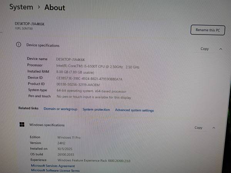231x173 pixels.
Task: Click the Device specifications section header
Action: coord(43,45)
